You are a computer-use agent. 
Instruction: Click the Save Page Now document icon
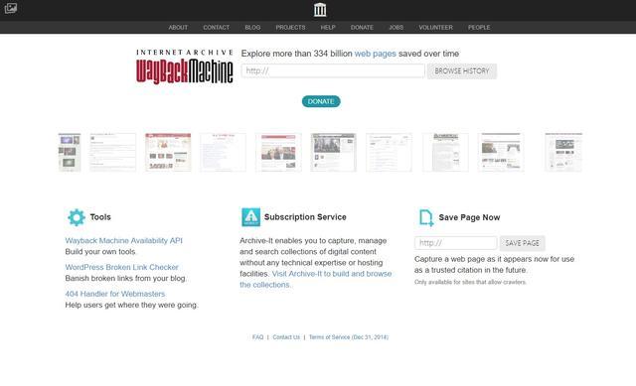tap(426, 217)
